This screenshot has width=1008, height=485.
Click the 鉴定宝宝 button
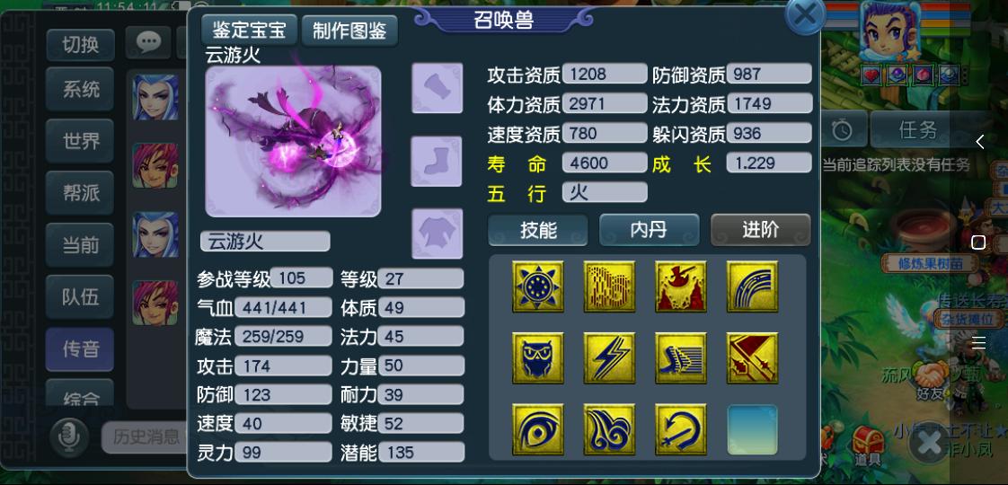(x=250, y=30)
